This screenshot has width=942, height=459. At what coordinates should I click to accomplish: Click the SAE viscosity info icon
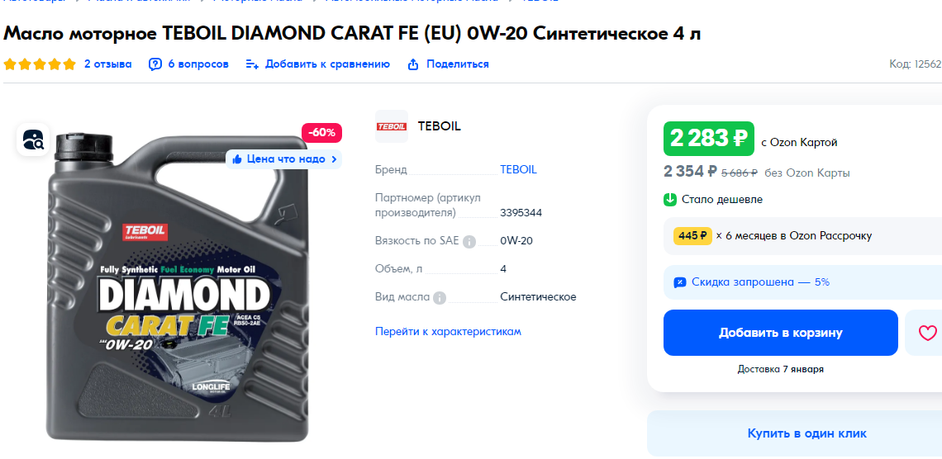[469, 242]
